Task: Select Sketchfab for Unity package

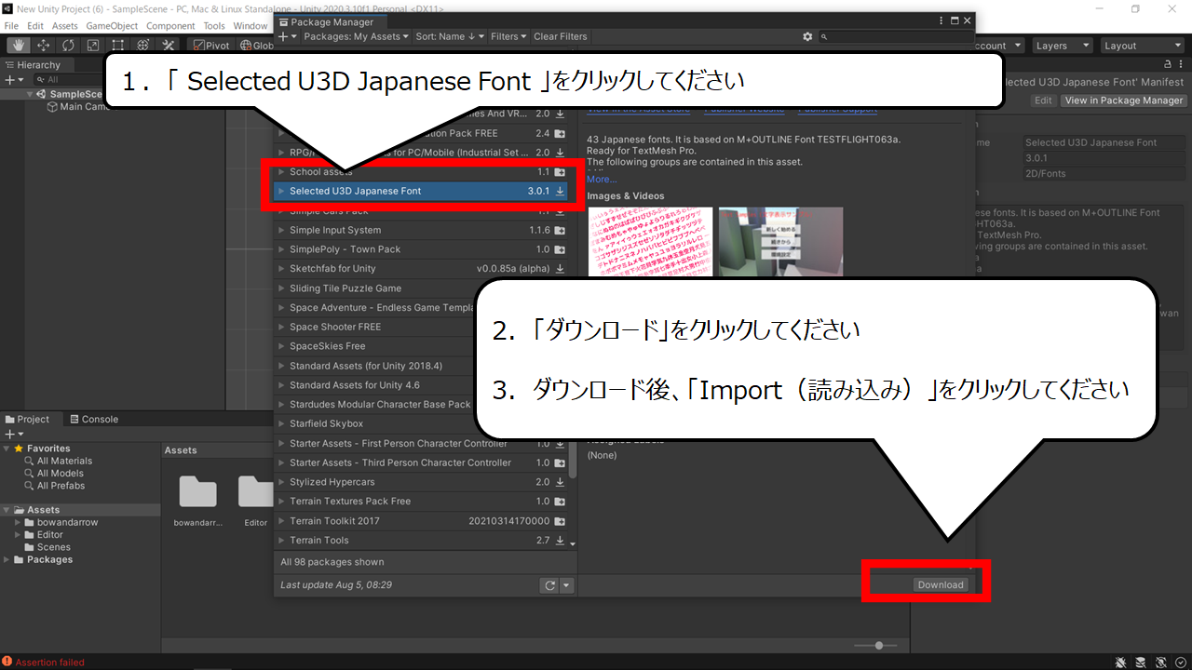Action: (422, 269)
